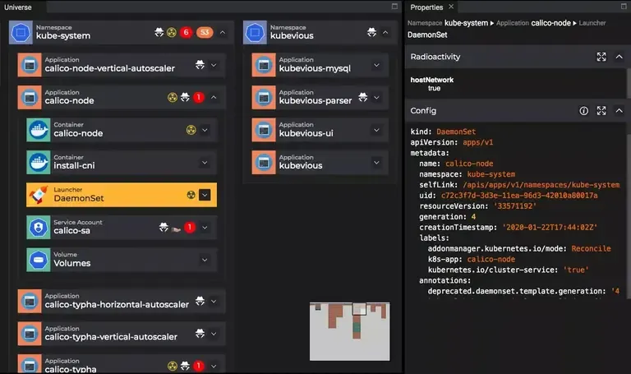Expand the calico-sa service account row
The image size is (631, 374).
tap(205, 228)
